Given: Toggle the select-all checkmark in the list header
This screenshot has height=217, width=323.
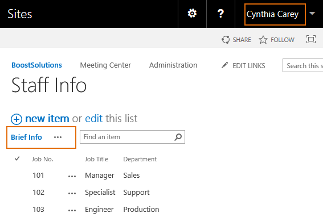Looking at the screenshot, I should 17,158.
